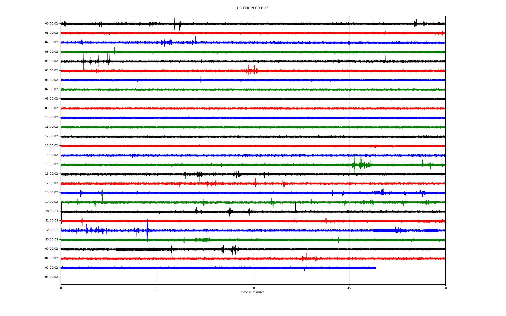Select the 22:00:02 row time label

pyautogui.click(x=51, y=230)
